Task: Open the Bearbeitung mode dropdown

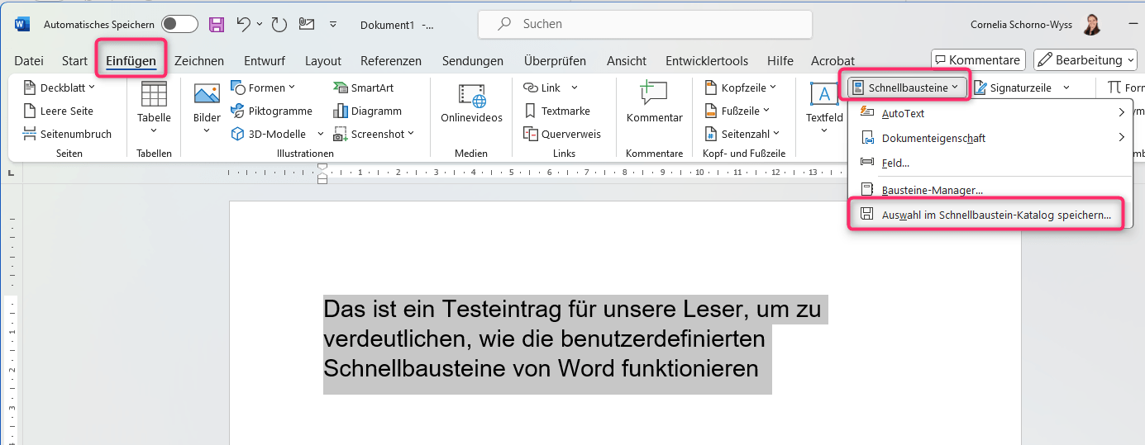Action: pos(1085,59)
